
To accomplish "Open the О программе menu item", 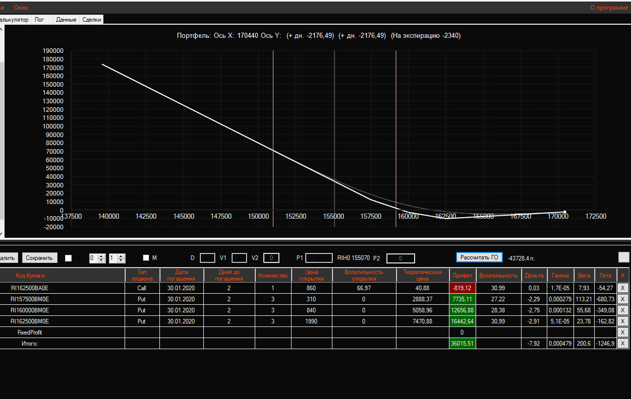I will (x=609, y=8).
